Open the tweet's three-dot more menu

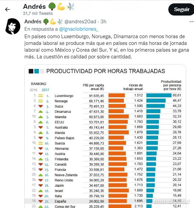pyautogui.click(x=192, y=22)
